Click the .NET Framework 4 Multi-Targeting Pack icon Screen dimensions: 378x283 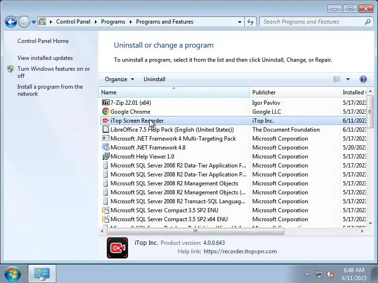[x=105, y=138]
